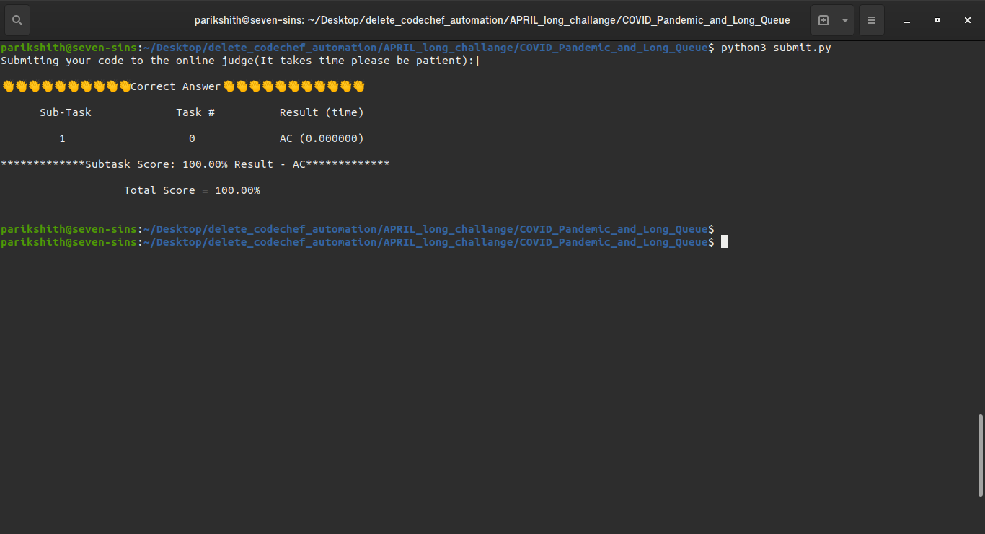
Task: Click the 'Correct Answer' text
Action: (176, 86)
